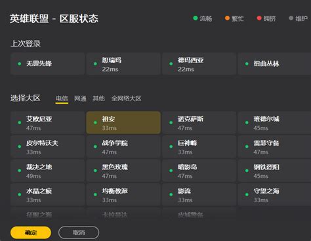
Task: Click the gray 维护 legend dot
Action: 291,18
